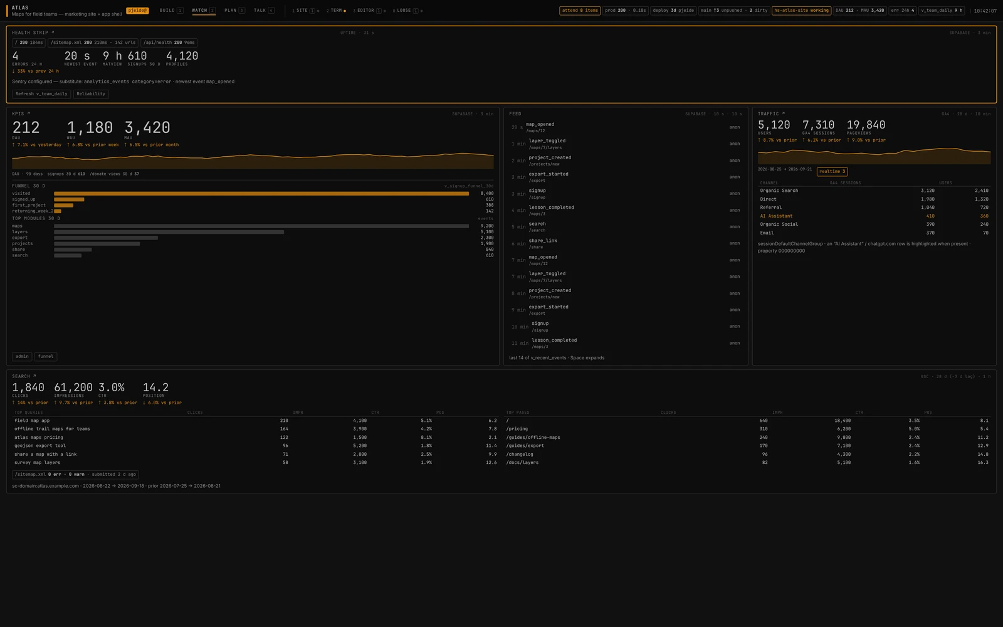Open the Traffic panel external arrow
Image resolution: width=1003 pixels, height=627 pixels.
pos(783,113)
